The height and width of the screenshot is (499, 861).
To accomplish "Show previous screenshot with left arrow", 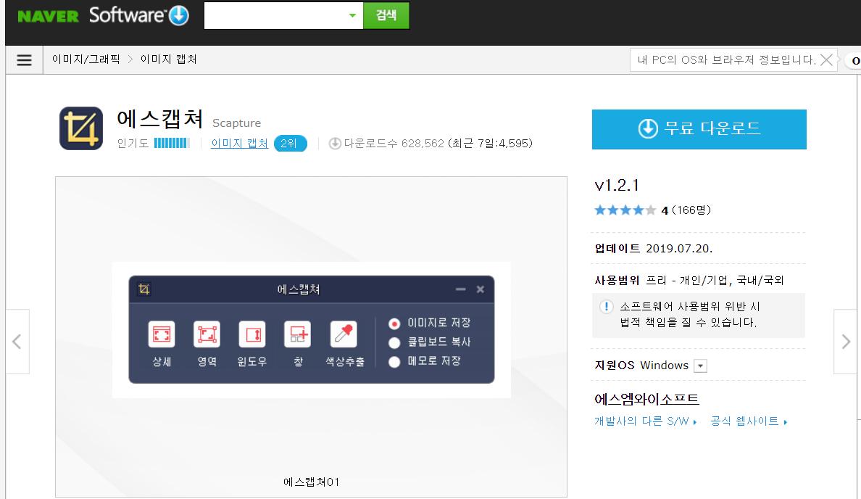I will (x=17, y=342).
